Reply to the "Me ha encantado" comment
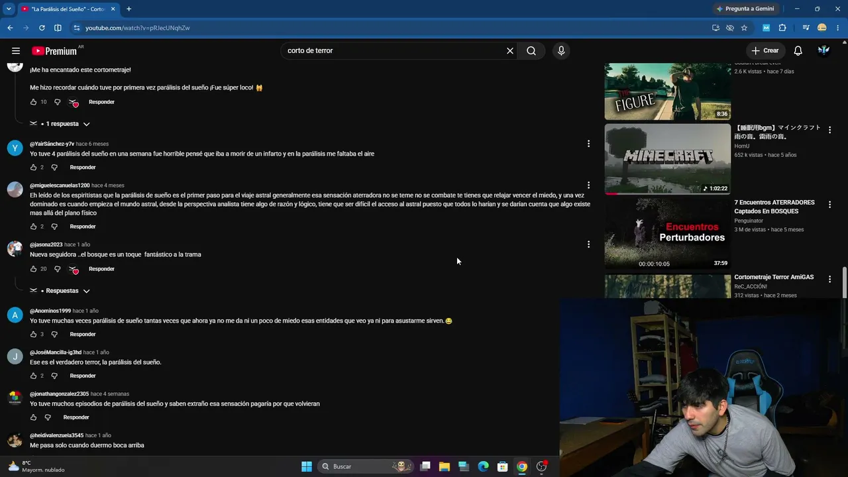The height and width of the screenshot is (477, 848). tap(101, 102)
